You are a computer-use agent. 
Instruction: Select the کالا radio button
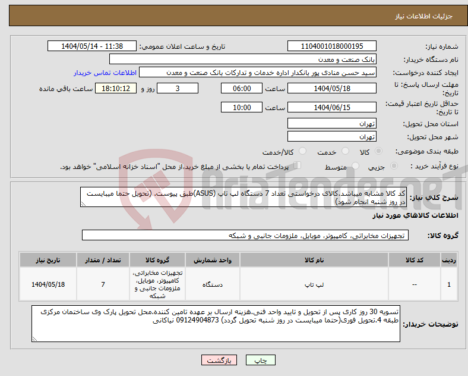[x=378, y=151]
